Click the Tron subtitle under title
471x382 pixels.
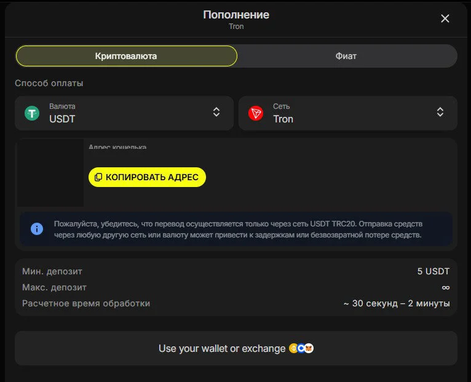tap(236, 26)
